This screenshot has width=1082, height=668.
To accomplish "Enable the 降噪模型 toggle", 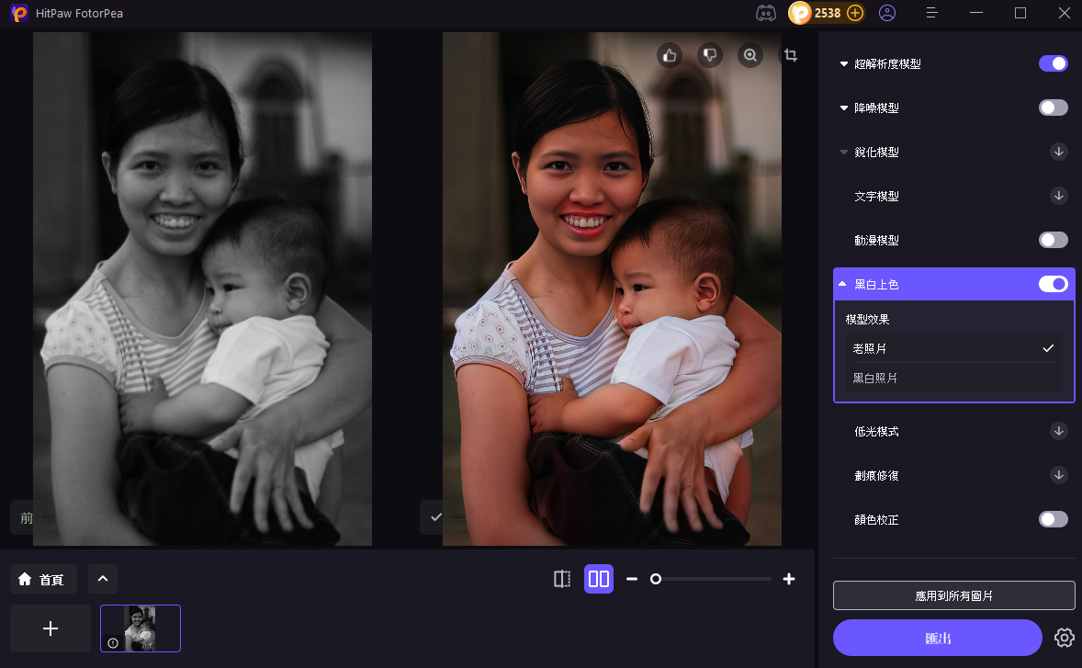I will click(x=1053, y=108).
